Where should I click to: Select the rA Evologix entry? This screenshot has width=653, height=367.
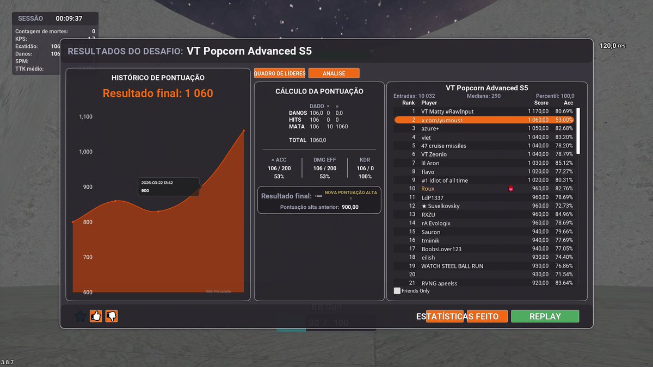483,223
